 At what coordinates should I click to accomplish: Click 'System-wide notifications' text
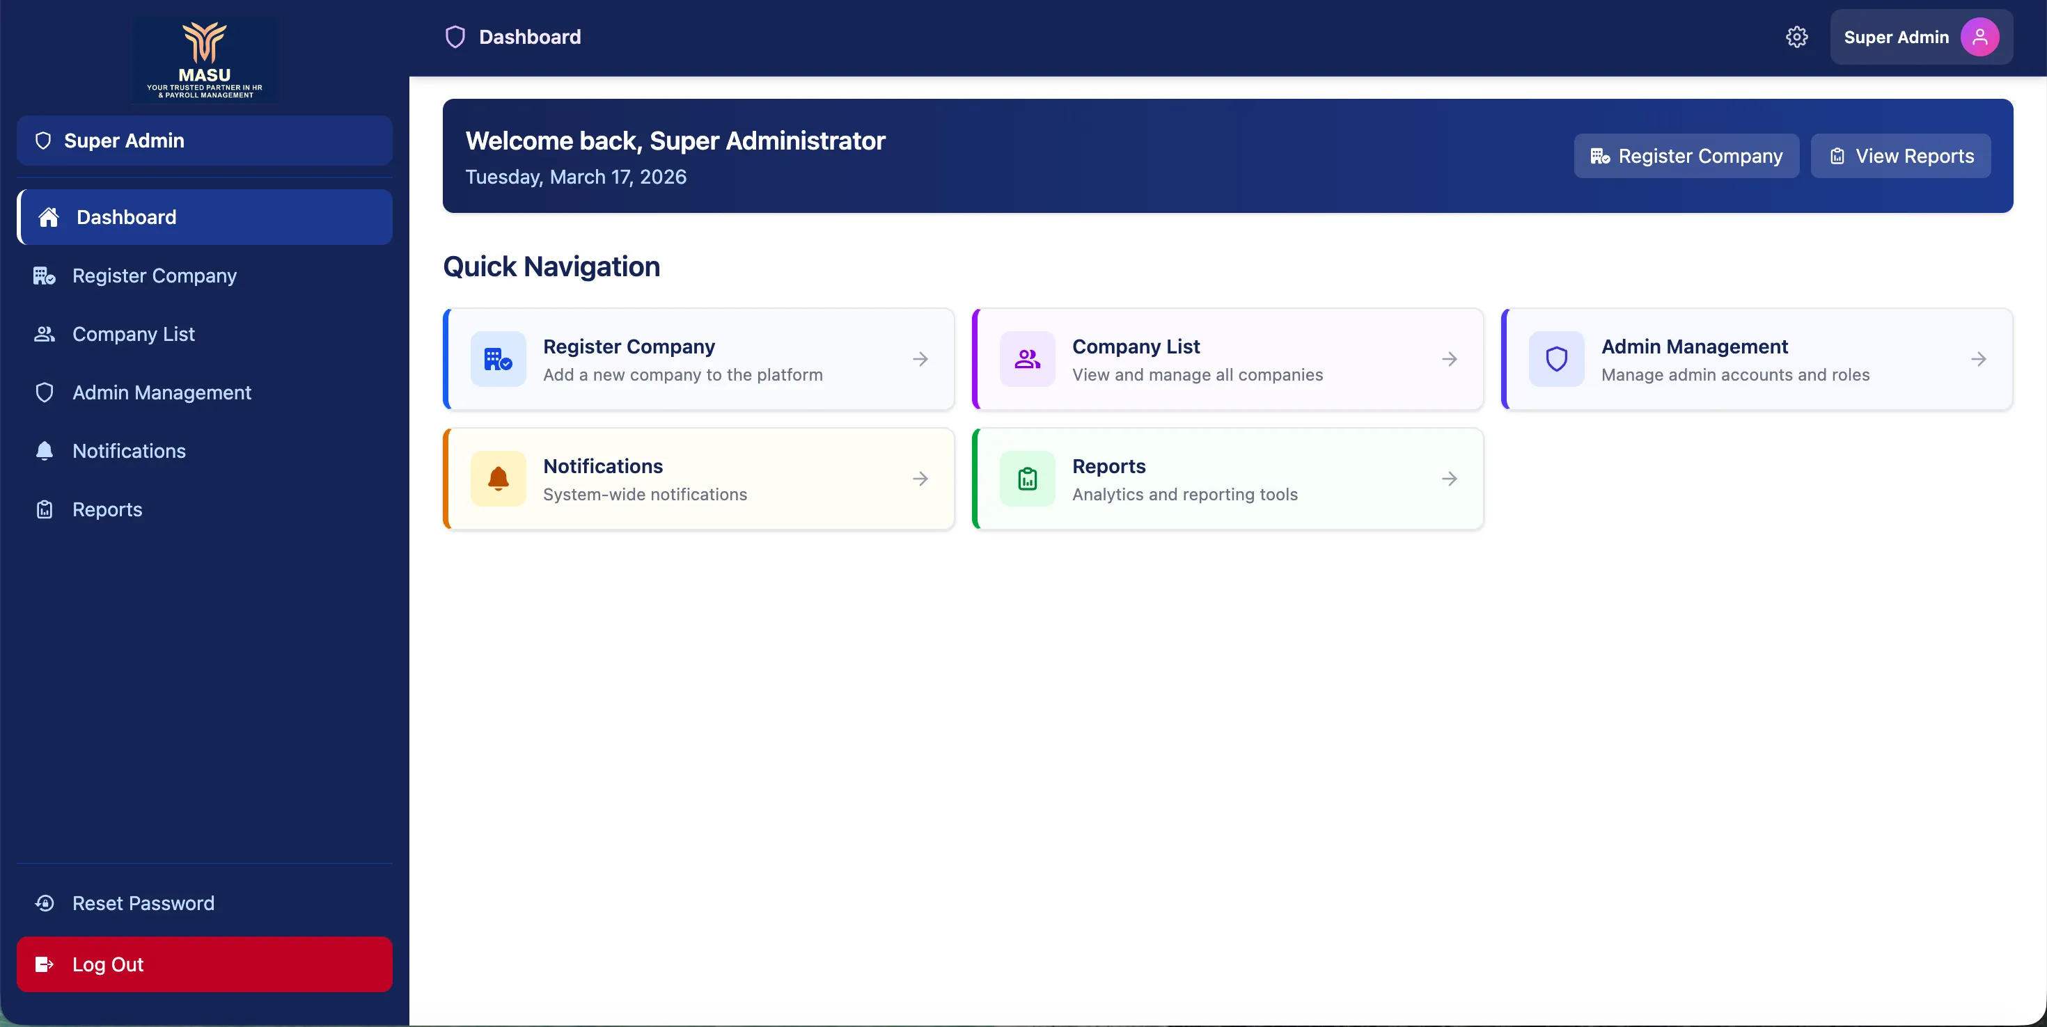click(645, 494)
